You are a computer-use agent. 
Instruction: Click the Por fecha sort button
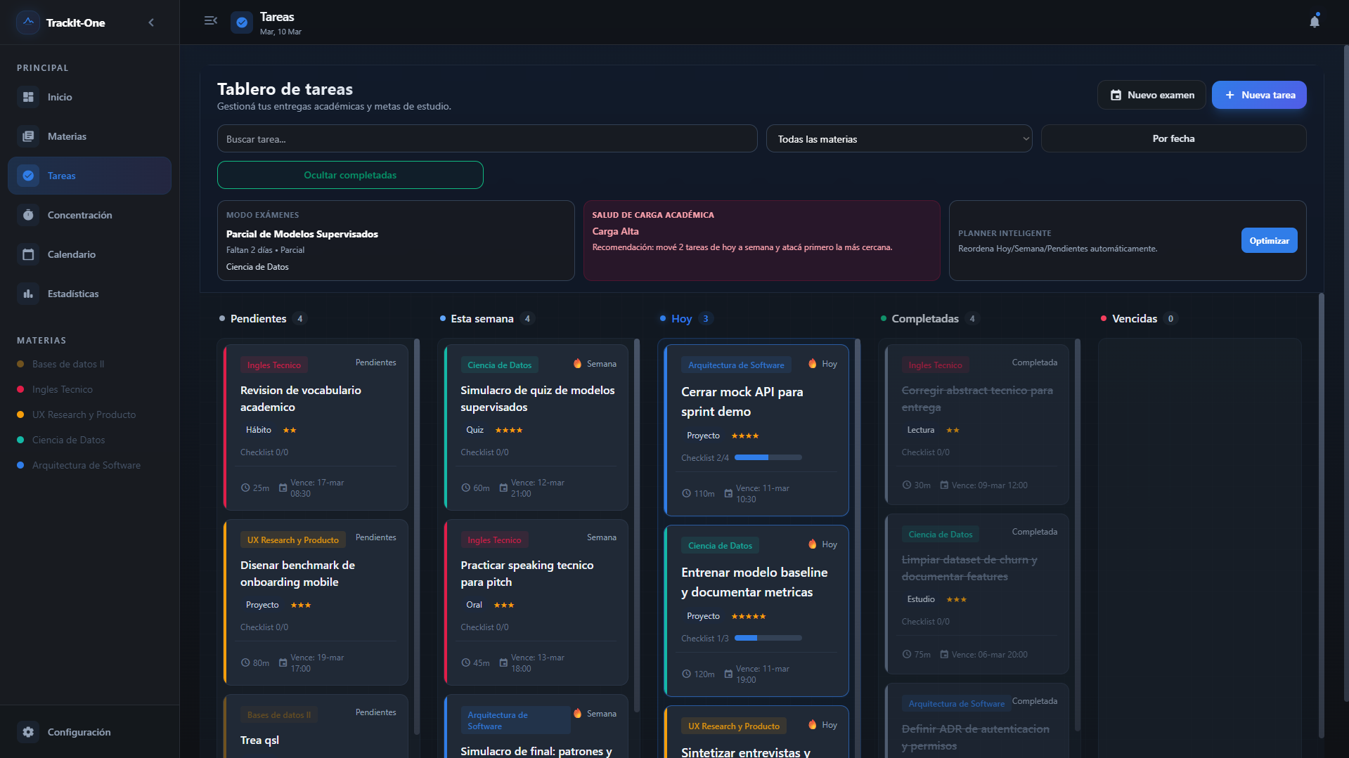1173,139
